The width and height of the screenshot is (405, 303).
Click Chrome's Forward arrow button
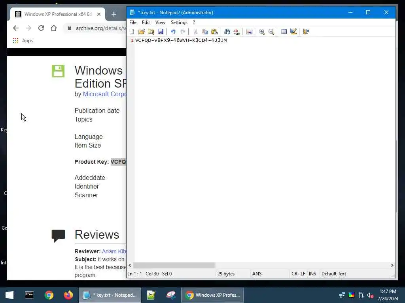(x=28, y=28)
